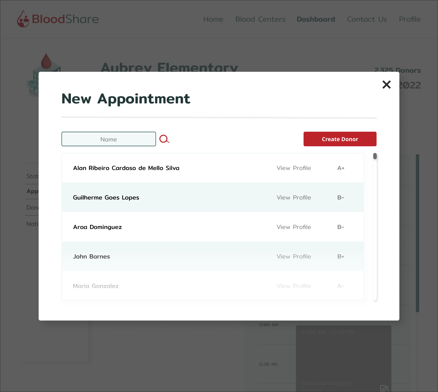Click blood type A+ of Alan Ribeiro
The width and height of the screenshot is (438, 392).
coord(341,168)
